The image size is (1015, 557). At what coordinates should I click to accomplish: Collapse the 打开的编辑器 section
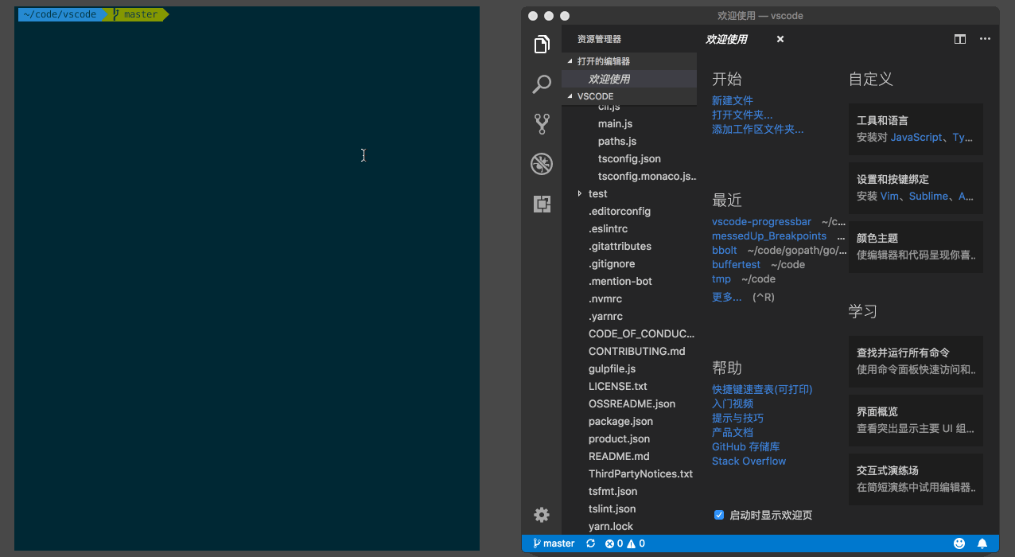tap(570, 61)
